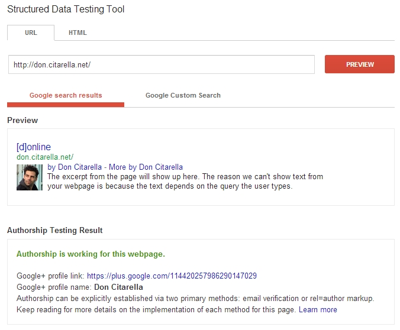Click the 'Google+ profile name:' label
The width and height of the screenshot is (400, 330).
click(54, 287)
